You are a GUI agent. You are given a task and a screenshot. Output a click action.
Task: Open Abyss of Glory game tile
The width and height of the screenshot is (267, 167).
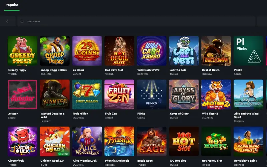tap(184, 95)
